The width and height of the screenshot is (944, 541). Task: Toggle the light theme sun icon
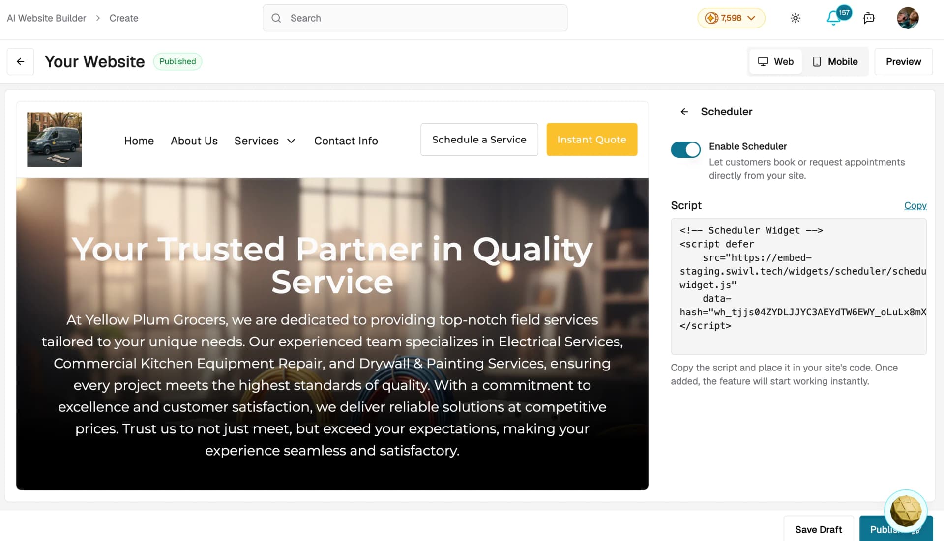click(x=795, y=18)
